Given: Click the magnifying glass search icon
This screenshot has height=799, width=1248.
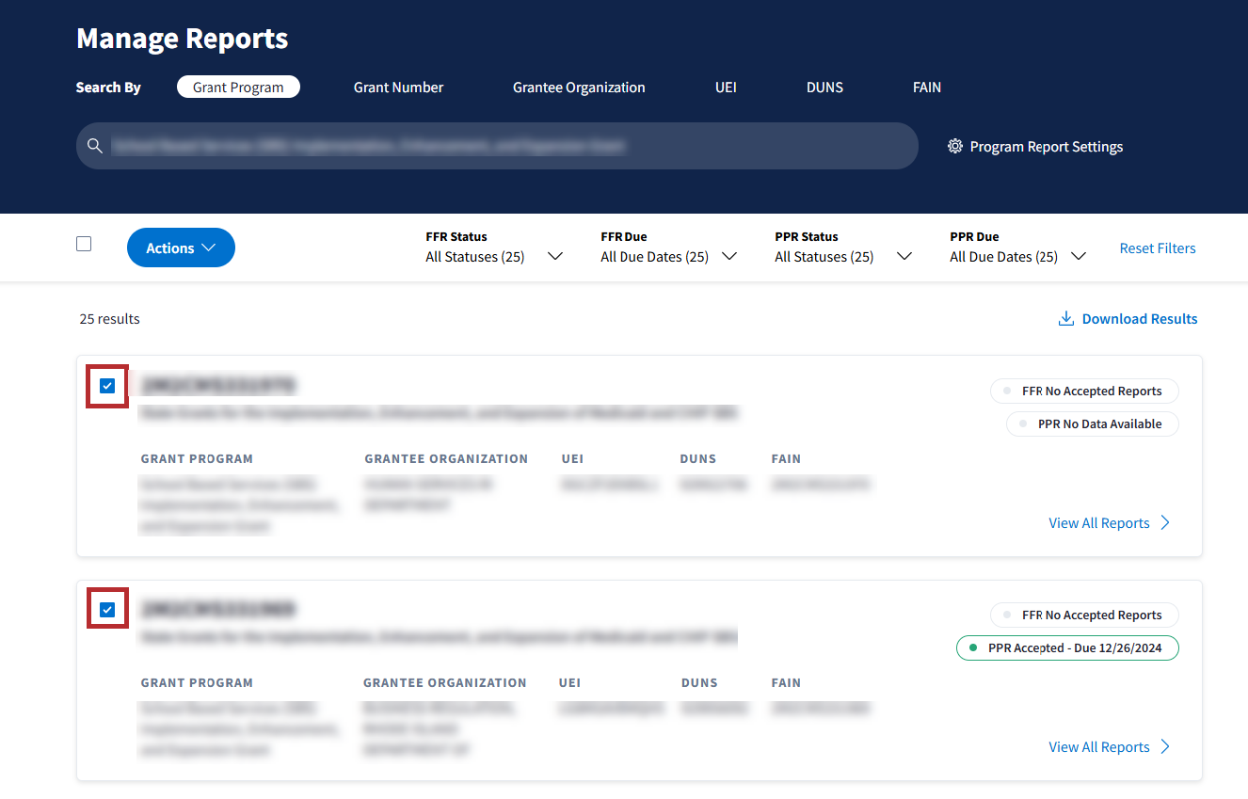Looking at the screenshot, I should point(94,146).
